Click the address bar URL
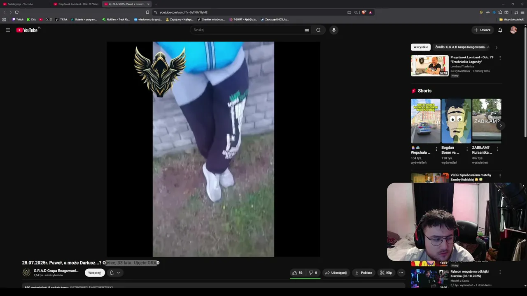527x296 pixels. click(184, 12)
